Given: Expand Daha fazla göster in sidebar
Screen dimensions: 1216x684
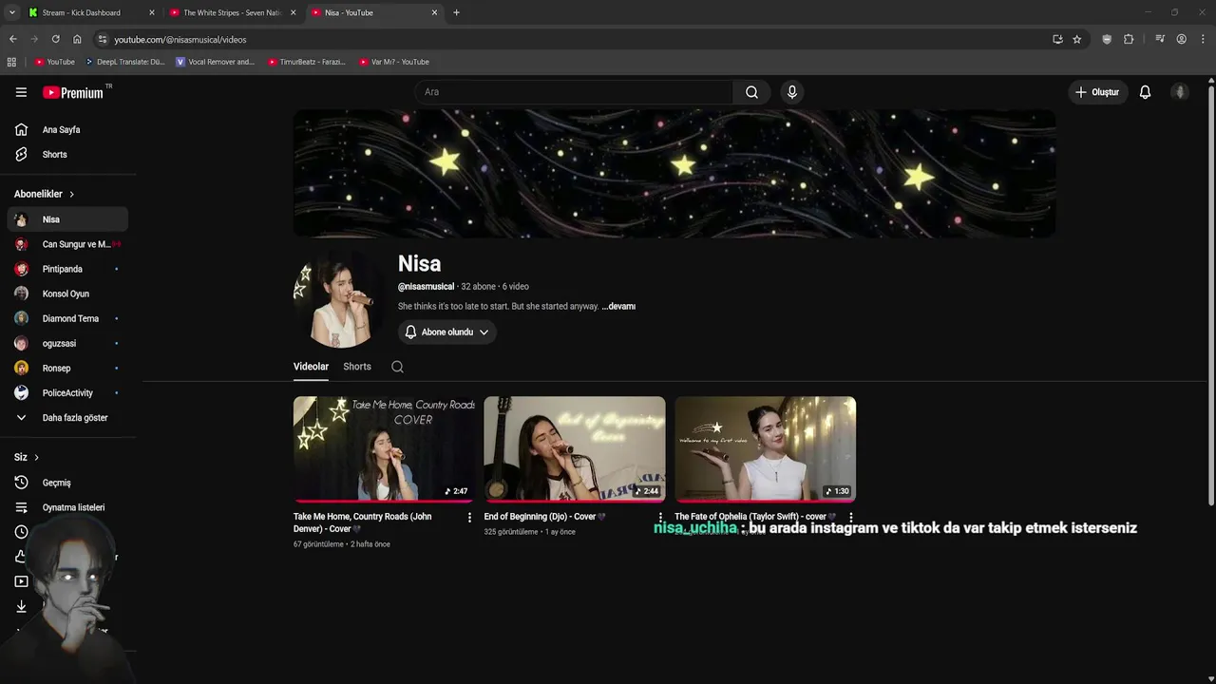Looking at the screenshot, I should [x=66, y=417].
